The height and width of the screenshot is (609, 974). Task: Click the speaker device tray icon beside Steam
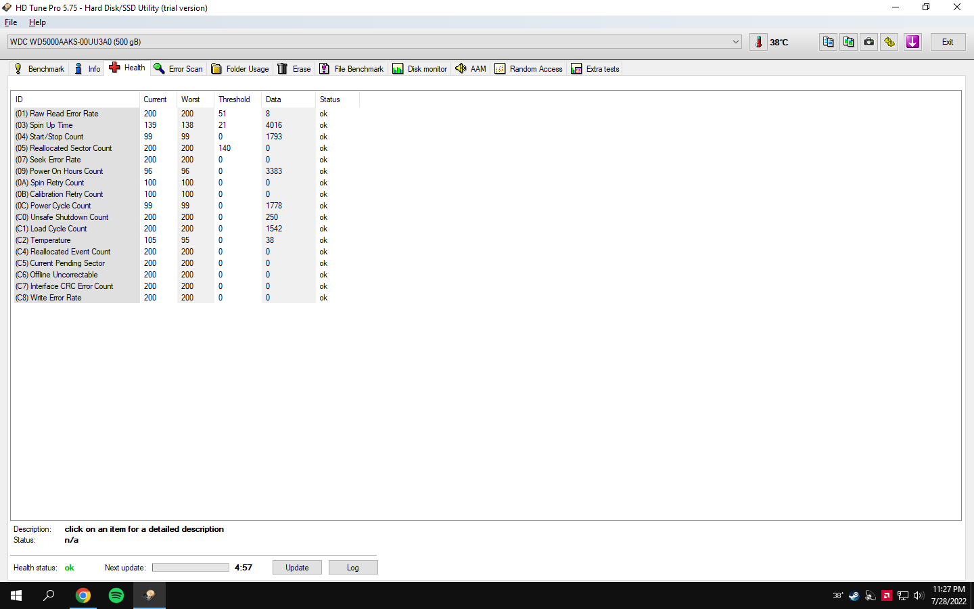[x=871, y=595]
